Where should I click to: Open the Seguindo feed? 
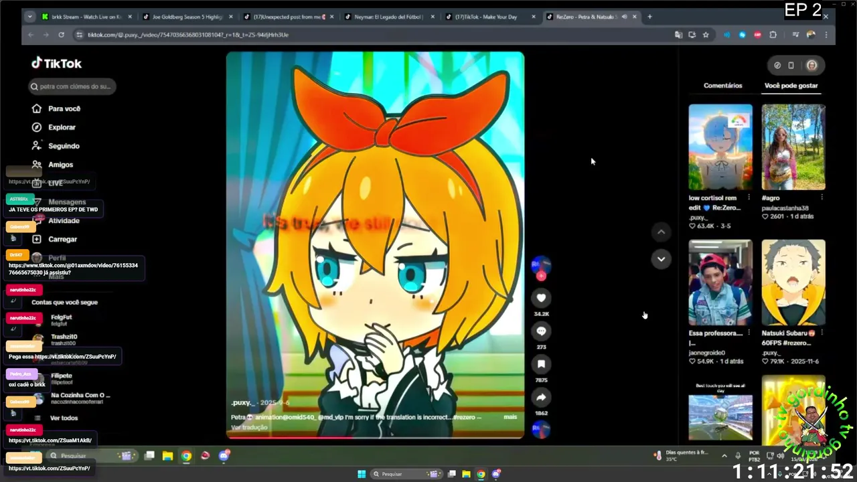coord(56,146)
